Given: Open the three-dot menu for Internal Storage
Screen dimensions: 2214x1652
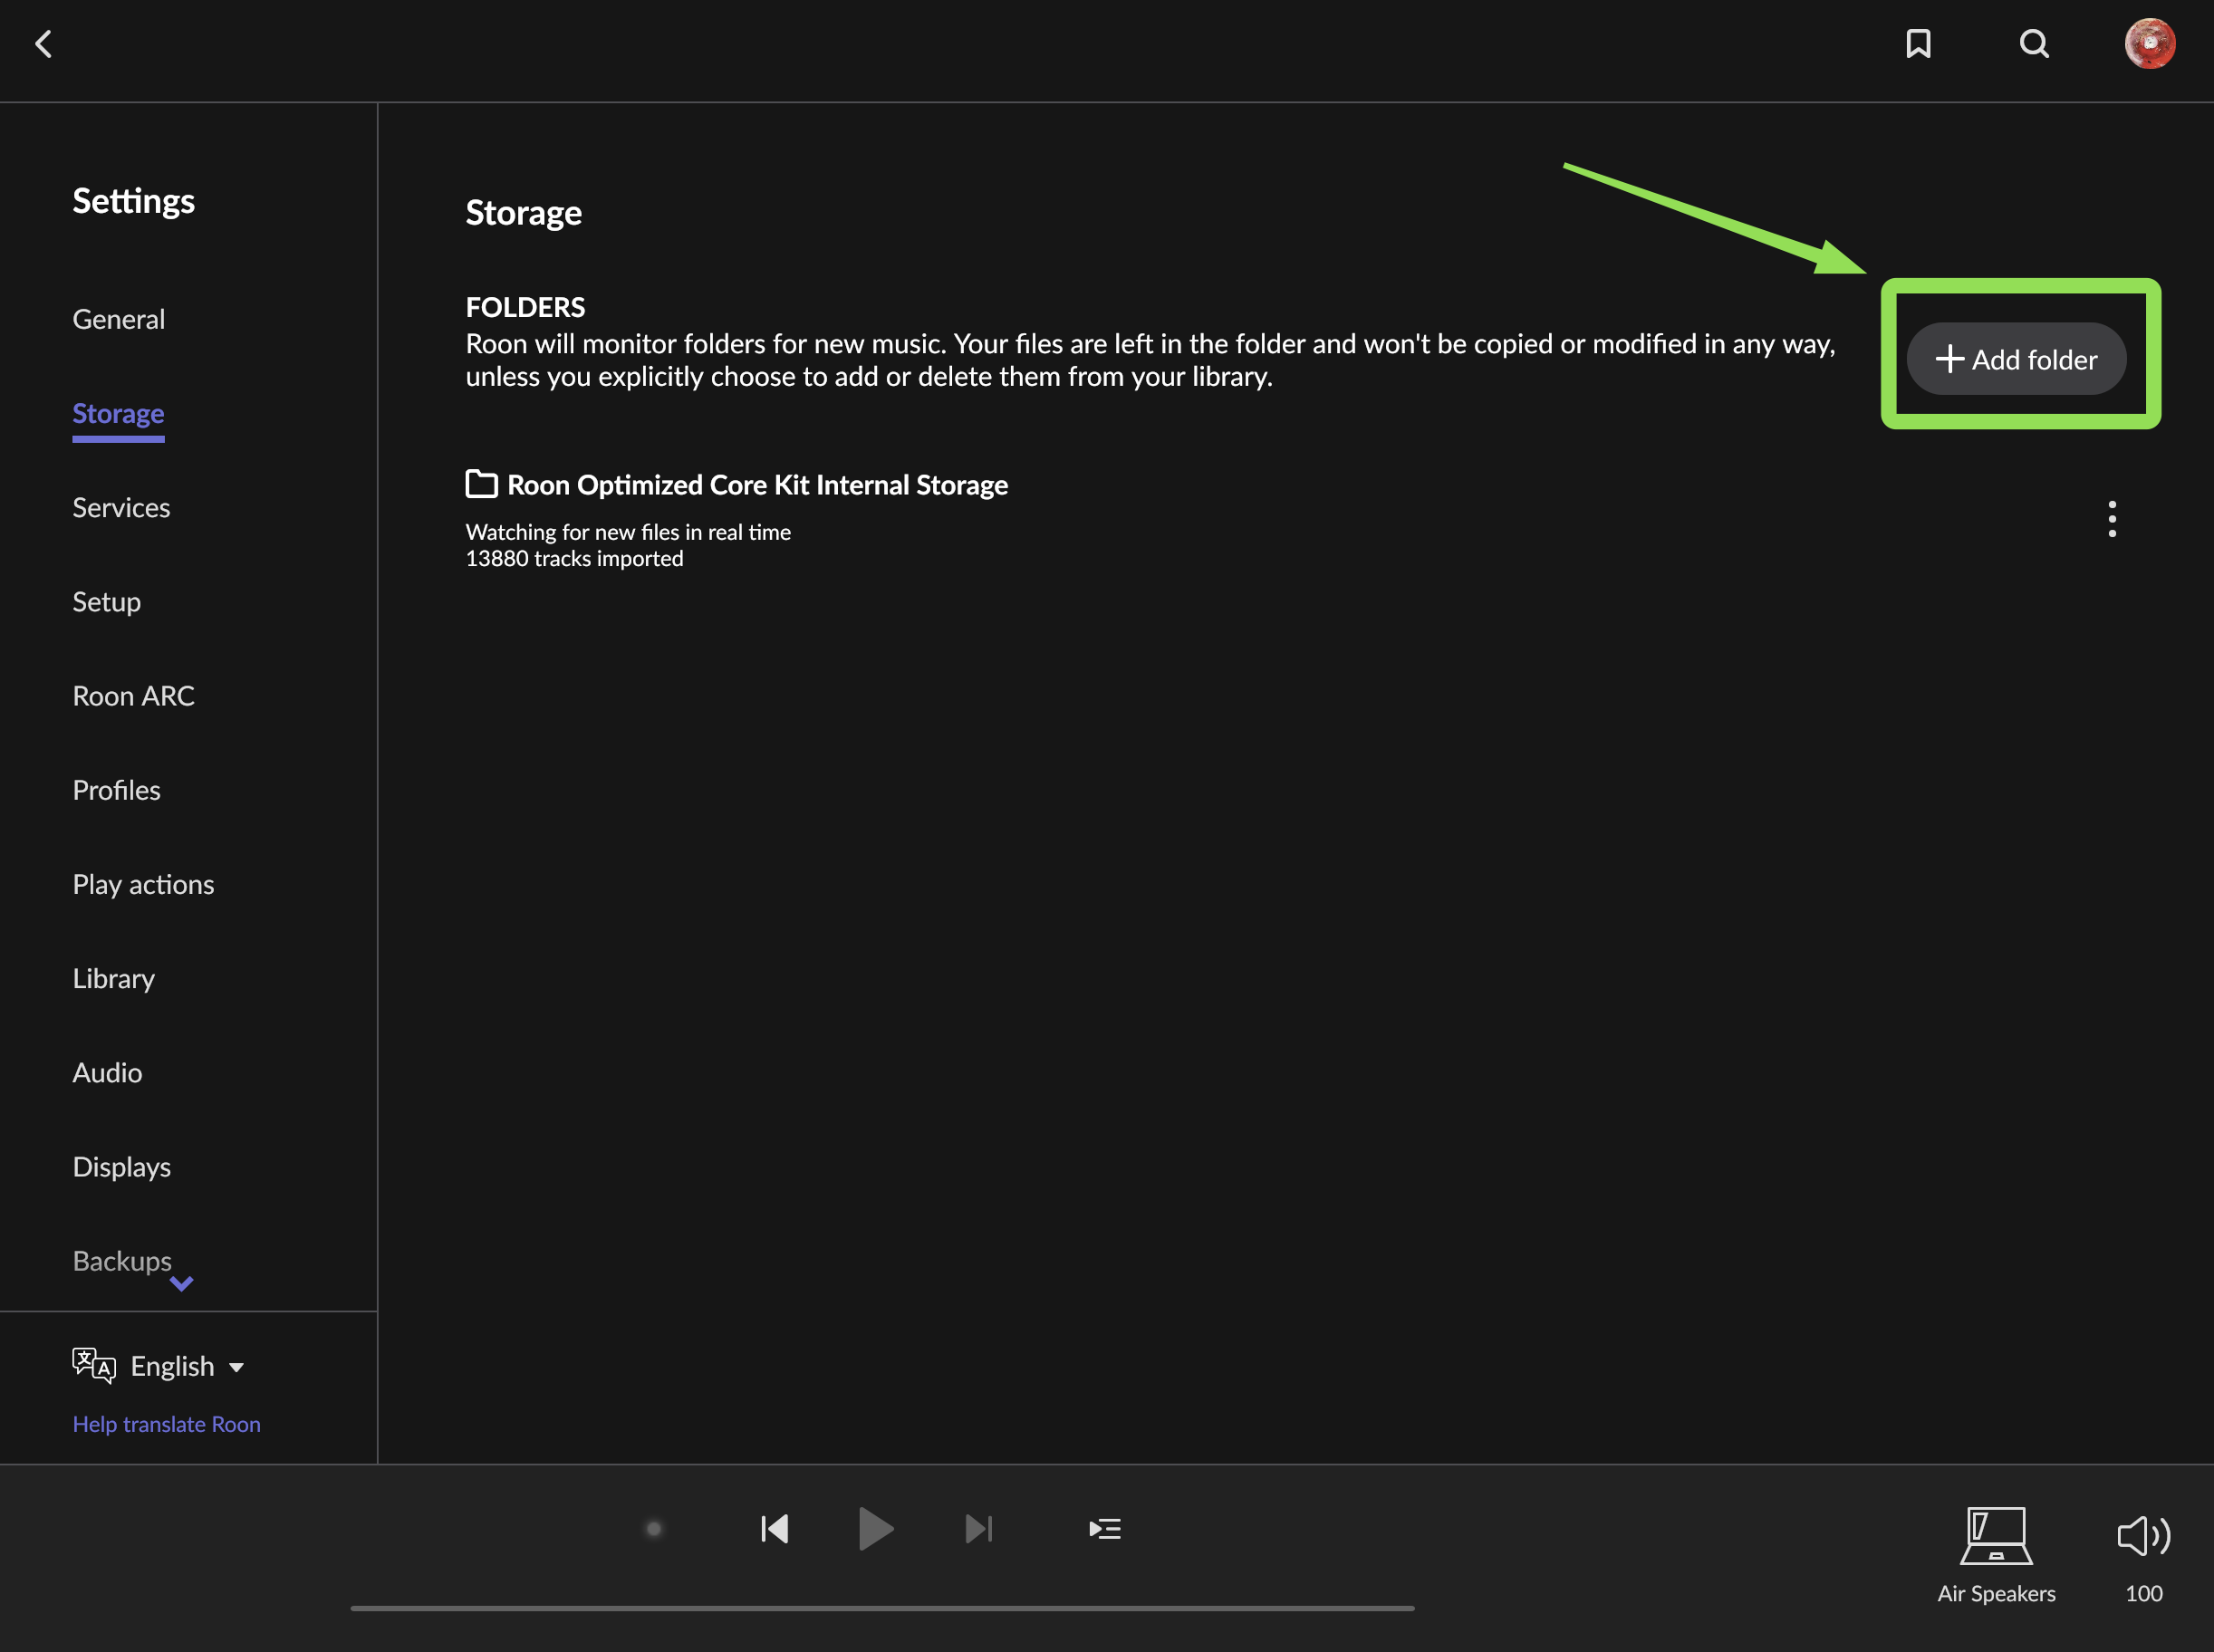Looking at the screenshot, I should (2112, 519).
